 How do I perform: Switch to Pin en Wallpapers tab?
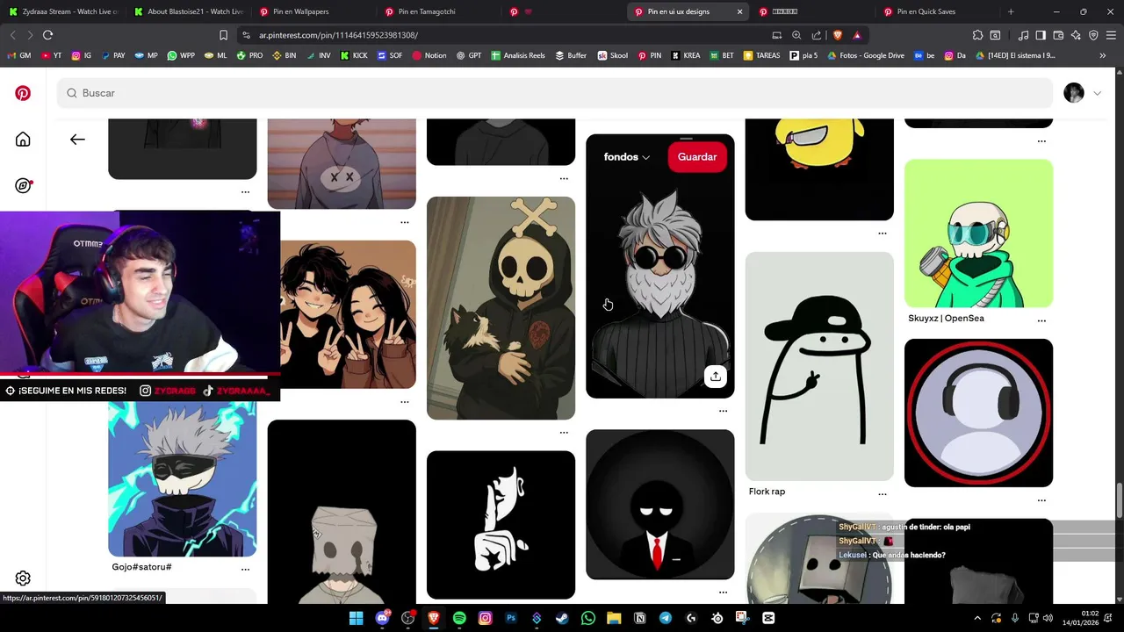pos(312,11)
